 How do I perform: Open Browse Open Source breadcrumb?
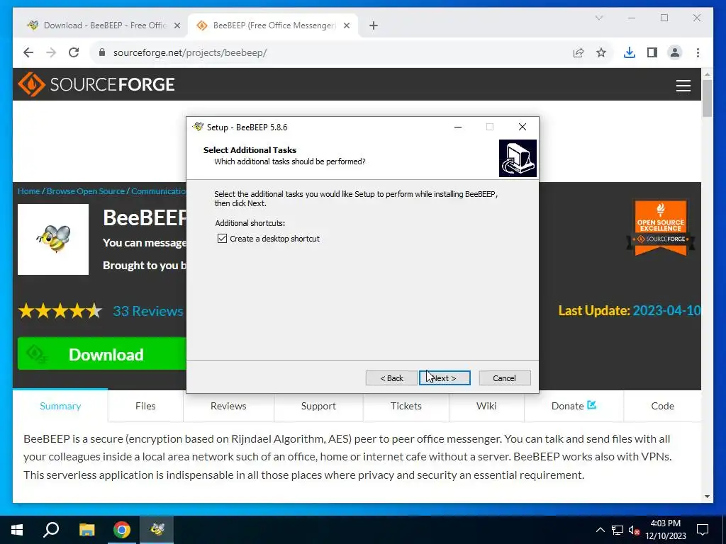pyautogui.click(x=86, y=191)
